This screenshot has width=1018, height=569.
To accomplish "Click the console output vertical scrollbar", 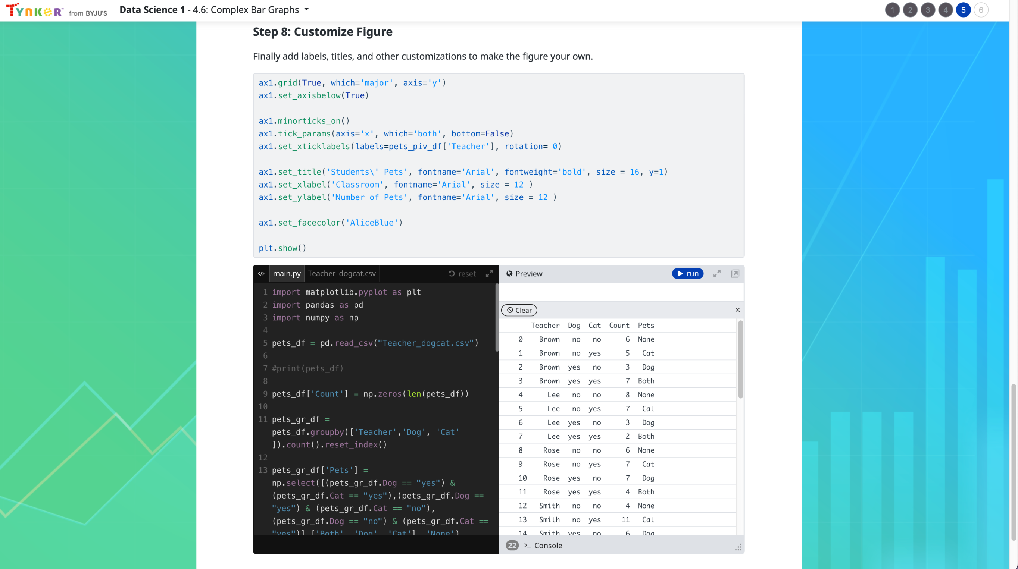I will pyautogui.click(x=740, y=359).
